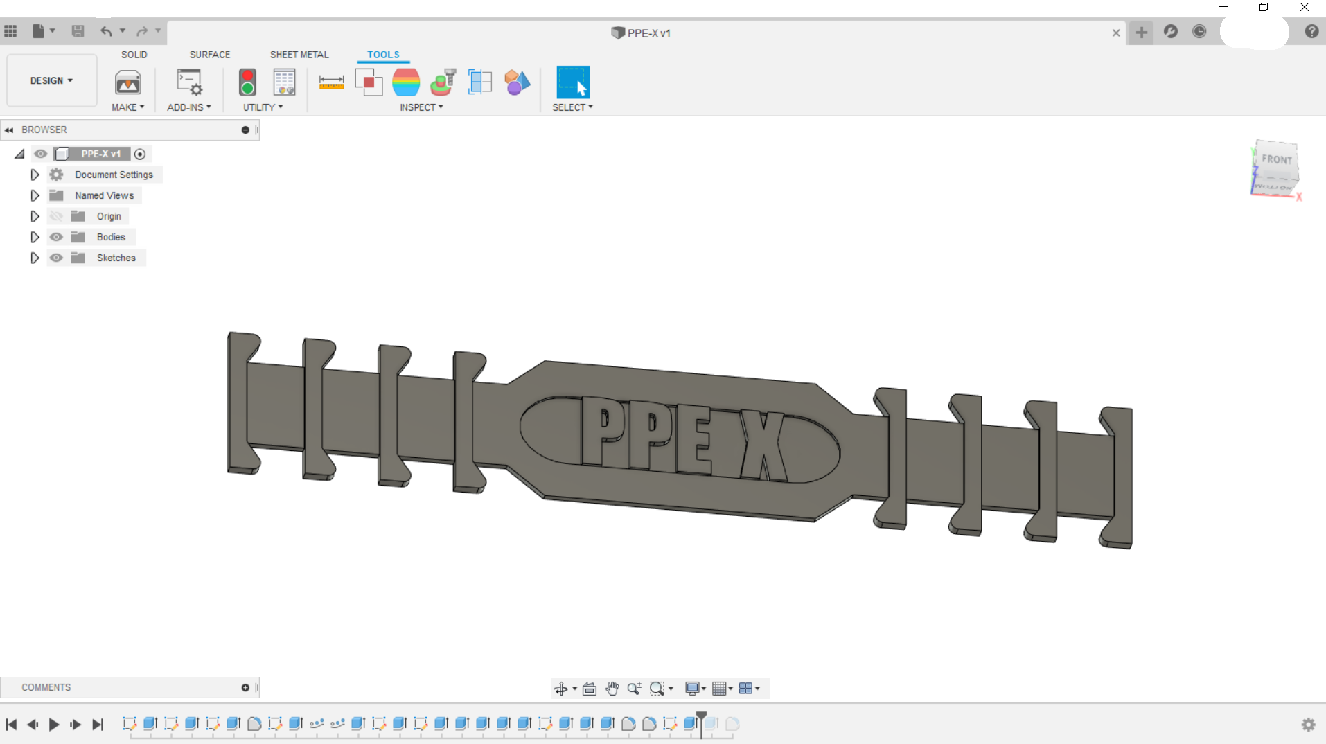Open Display Settings monitor icon
The height and width of the screenshot is (744, 1326).
pyautogui.click(x=692, y=689)
